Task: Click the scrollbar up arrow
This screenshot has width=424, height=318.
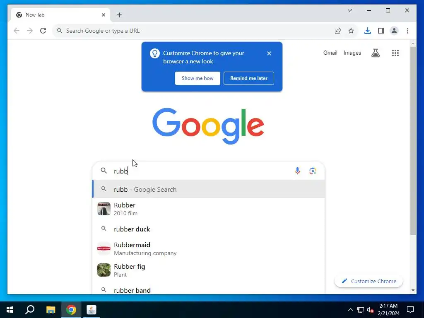Action: (x=413, y=43)
